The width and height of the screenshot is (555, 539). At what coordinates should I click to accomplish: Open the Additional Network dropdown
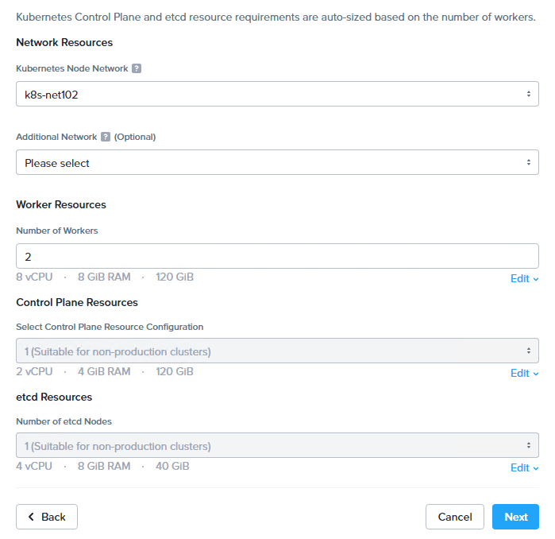click(x=277, y=163)
